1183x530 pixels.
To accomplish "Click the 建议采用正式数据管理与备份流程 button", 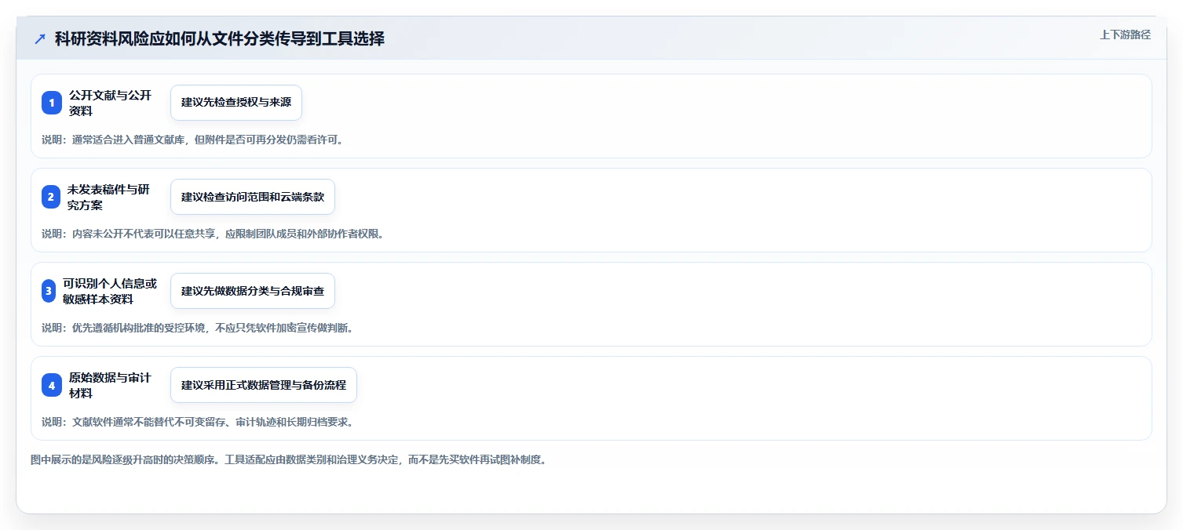I will point(264,385).
